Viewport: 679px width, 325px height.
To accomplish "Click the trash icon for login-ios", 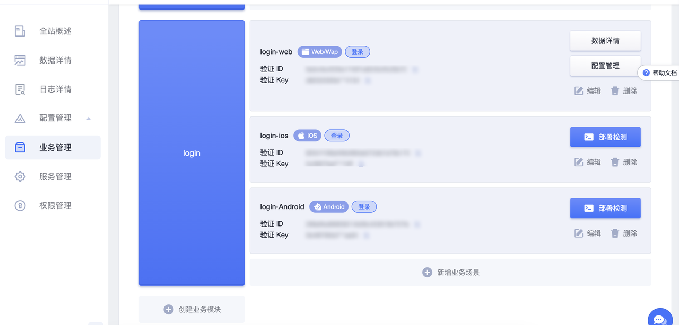I will [615, 162].
